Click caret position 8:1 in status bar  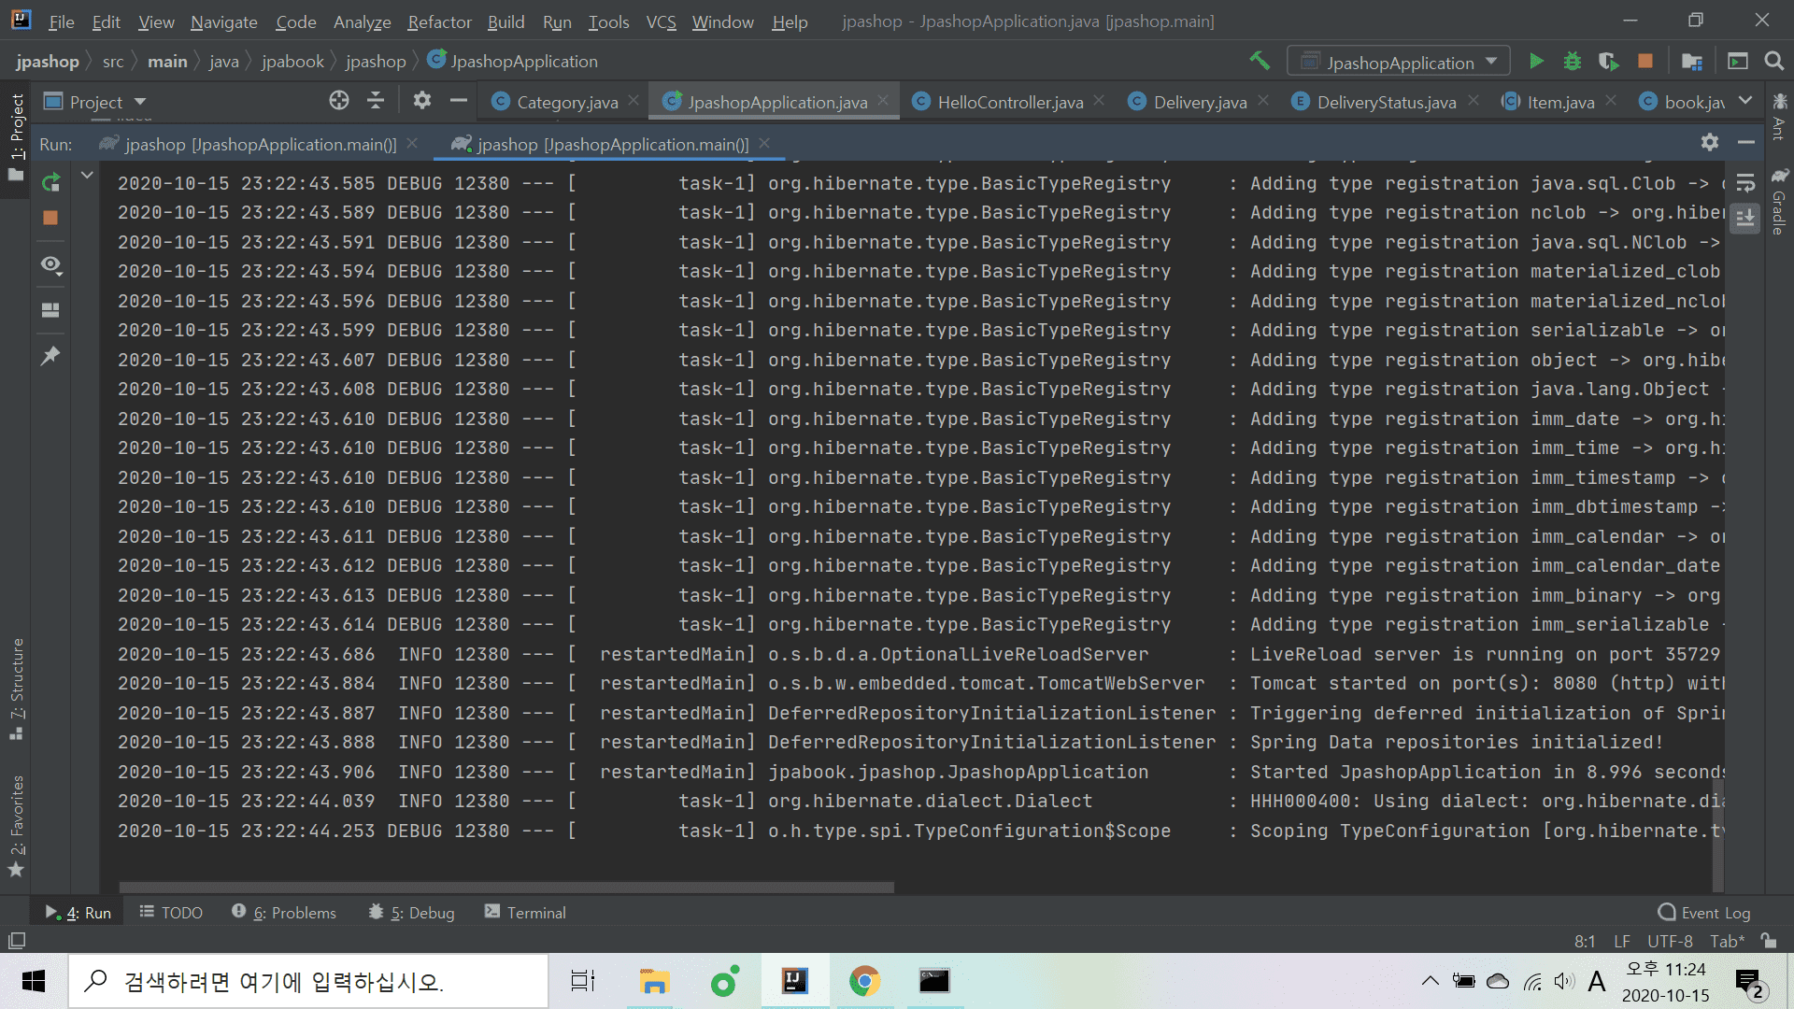click(x=1585, y=941)
